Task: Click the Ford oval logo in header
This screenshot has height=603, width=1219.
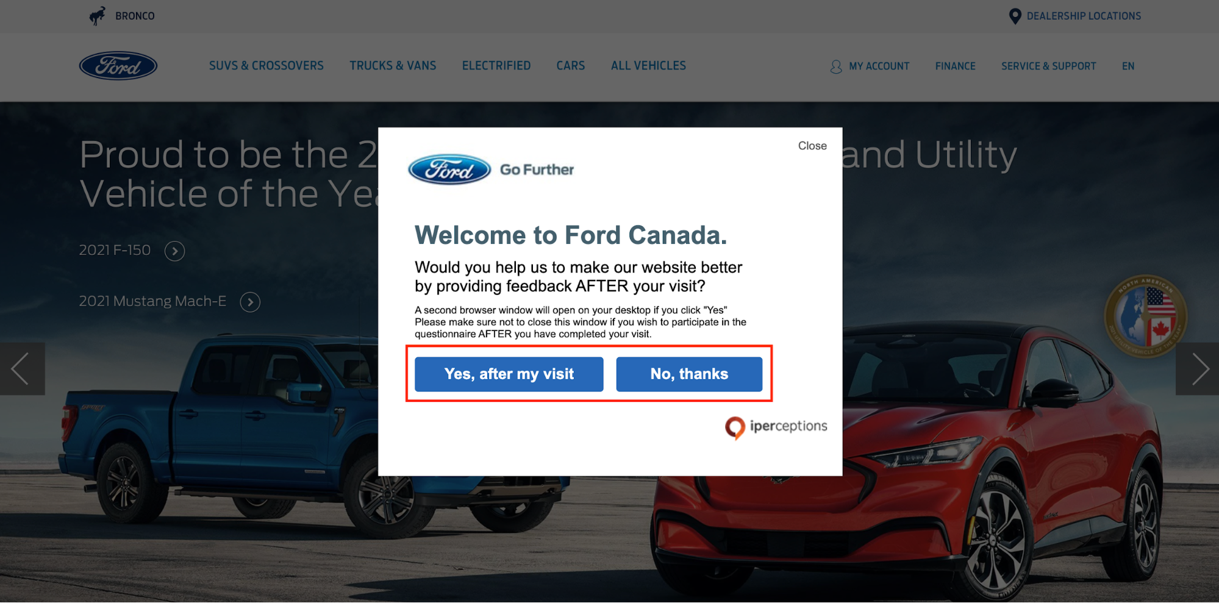Action: pos(118,66)
